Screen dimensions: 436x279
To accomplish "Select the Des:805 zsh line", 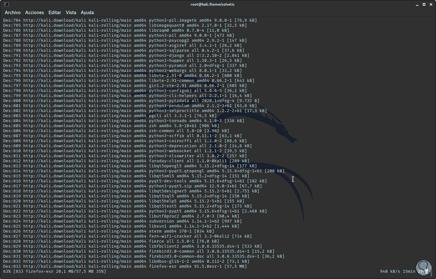I will 111,126.
